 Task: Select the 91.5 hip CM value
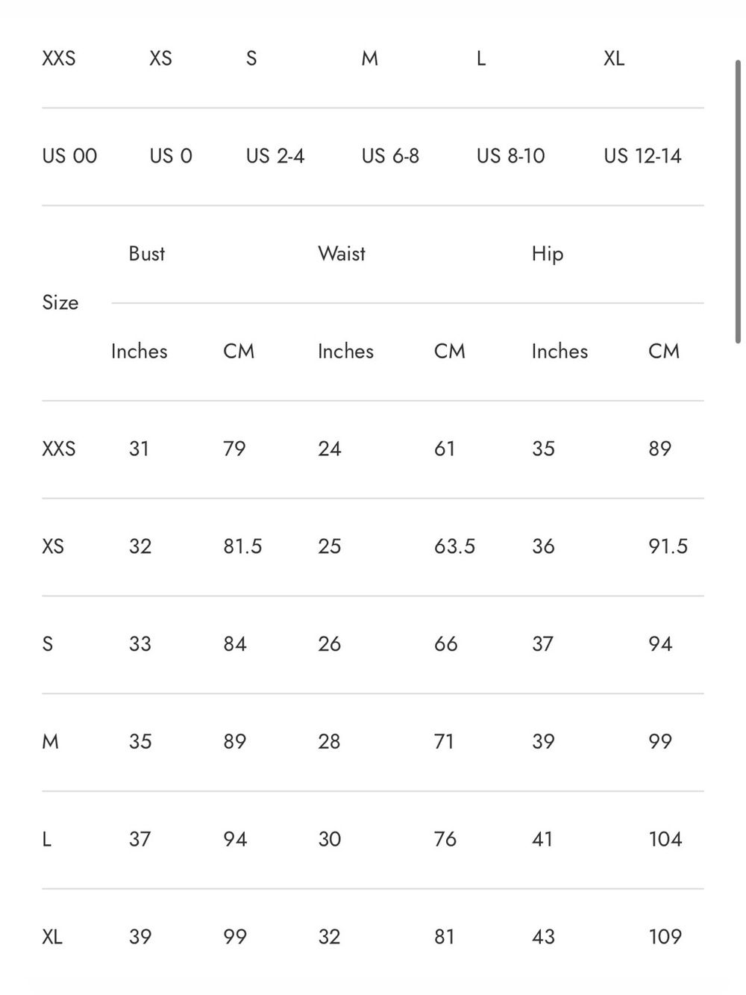pyautogui.click(x=668, y=546)
